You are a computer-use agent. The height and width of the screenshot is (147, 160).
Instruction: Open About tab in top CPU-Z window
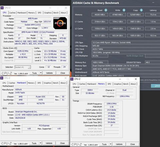(x=63, y=13)
